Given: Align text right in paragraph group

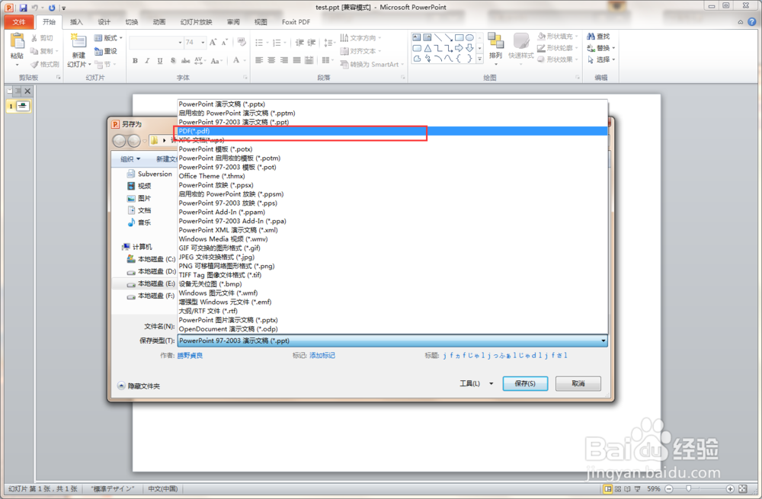Looking at the screenshot, I should tap(283, 60).
